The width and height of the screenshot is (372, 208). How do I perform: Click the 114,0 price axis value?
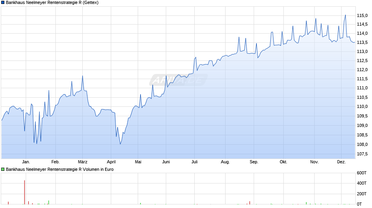pos(362,34)
